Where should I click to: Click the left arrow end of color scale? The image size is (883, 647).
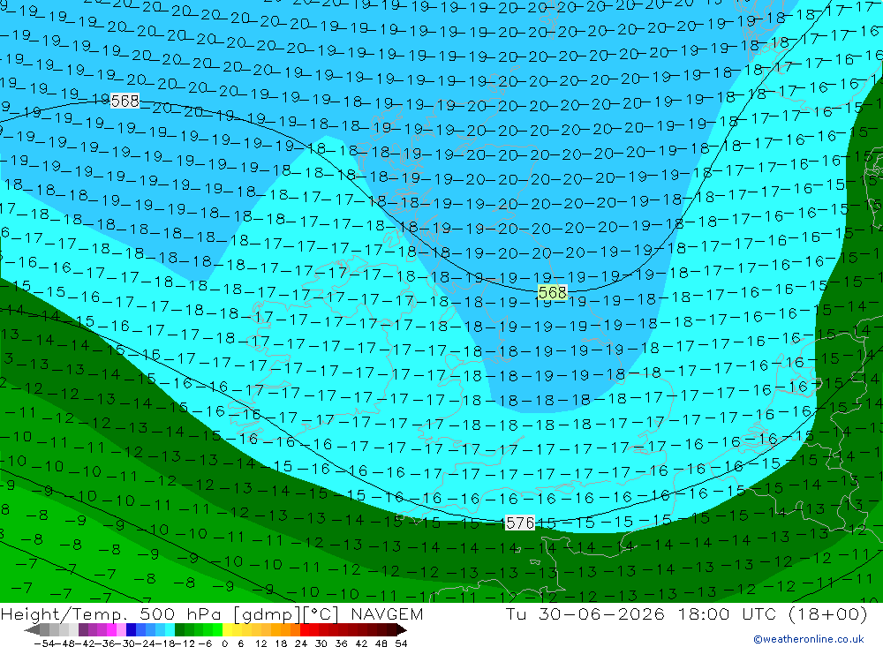click(x=32, y=630)
